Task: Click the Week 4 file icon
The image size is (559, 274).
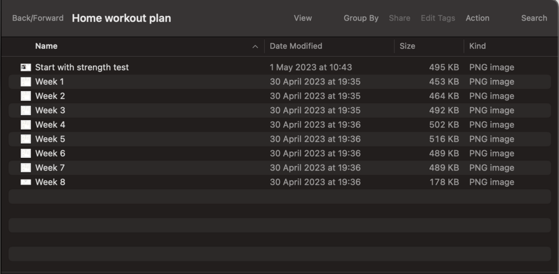Action: point(26,125)
